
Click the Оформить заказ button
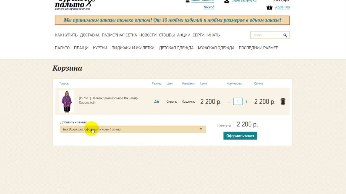(240, 136)
